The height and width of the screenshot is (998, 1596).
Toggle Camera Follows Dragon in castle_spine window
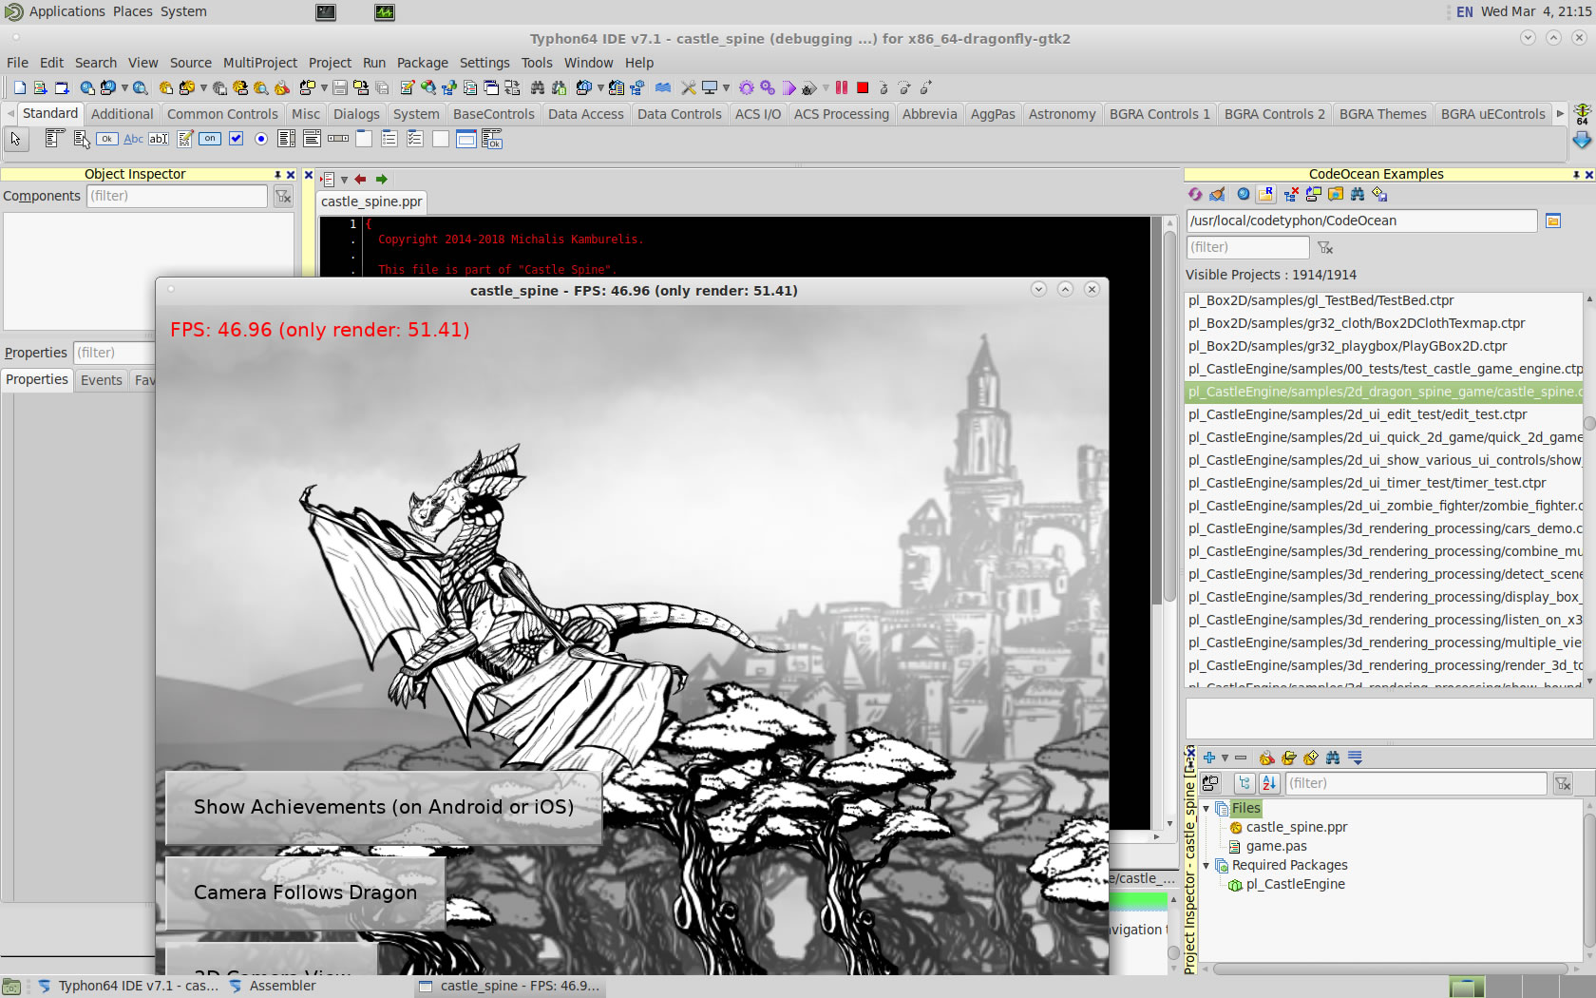pyautogui.click(x=306, y=892)
